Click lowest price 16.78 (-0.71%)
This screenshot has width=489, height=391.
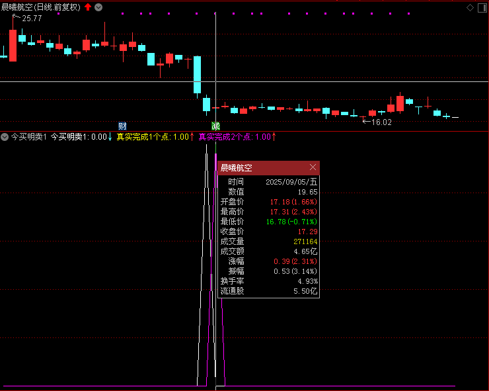[x=291, y=222]
